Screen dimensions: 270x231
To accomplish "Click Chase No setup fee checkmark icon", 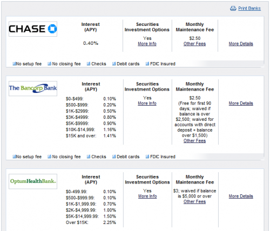I will tap(14, 64).
